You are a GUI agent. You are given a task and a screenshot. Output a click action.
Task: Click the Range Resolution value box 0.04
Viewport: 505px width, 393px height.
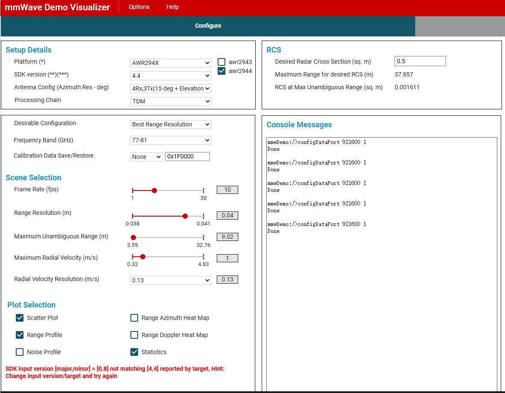click(x=227, y=216)
